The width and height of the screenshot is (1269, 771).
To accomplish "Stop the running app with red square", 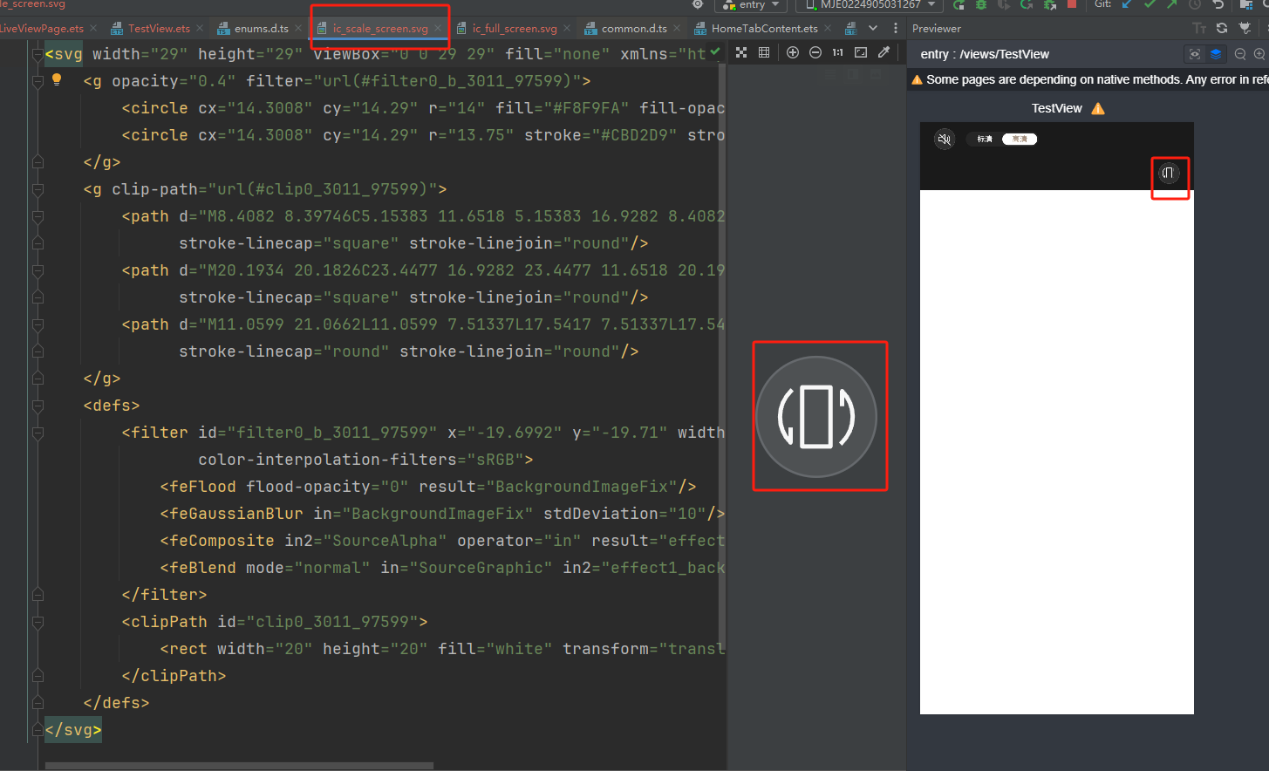I will click(x=1072, y=4).
